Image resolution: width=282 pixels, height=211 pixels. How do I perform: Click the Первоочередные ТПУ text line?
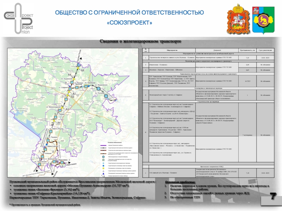pyautogui.click(x=77, y=197)
